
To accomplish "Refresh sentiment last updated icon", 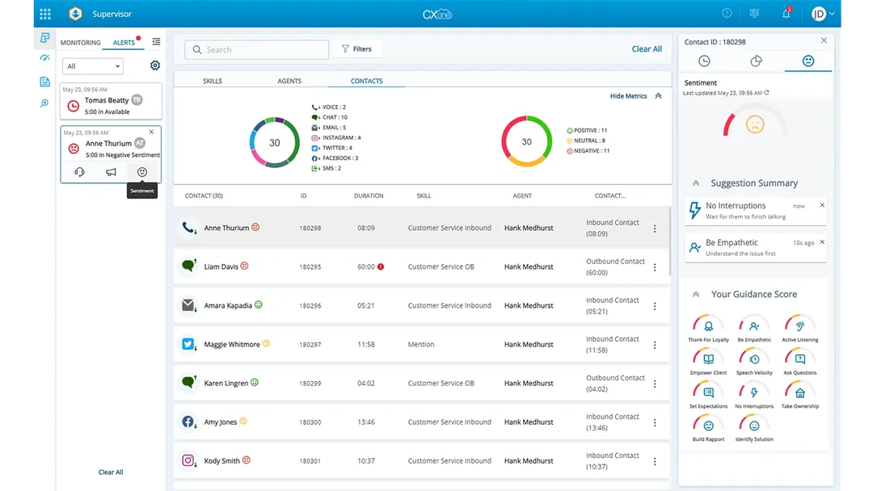I will pos(766,93).
